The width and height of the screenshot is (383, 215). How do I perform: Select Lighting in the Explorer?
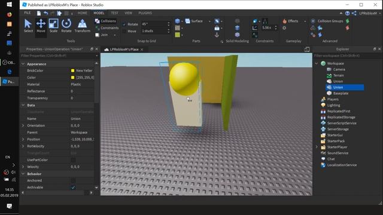tap(333, 105)
